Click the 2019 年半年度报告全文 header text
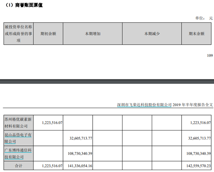214x172 pixels. [193, 105]
